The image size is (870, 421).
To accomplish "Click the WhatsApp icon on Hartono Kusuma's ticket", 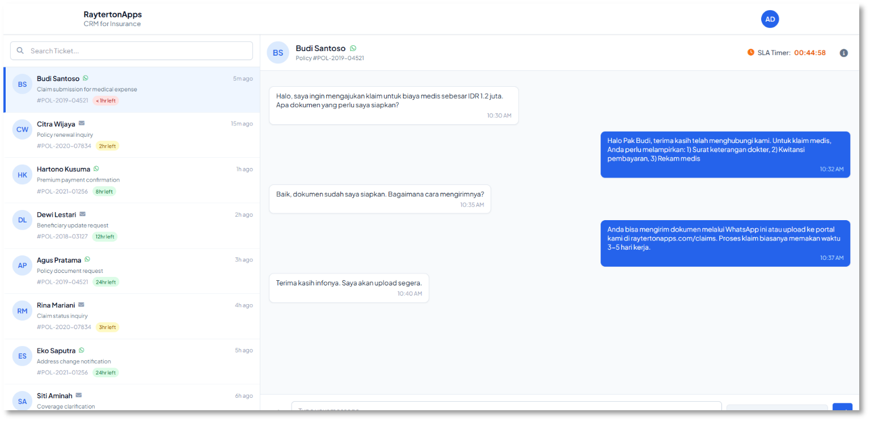I will [x=96, y=169].
